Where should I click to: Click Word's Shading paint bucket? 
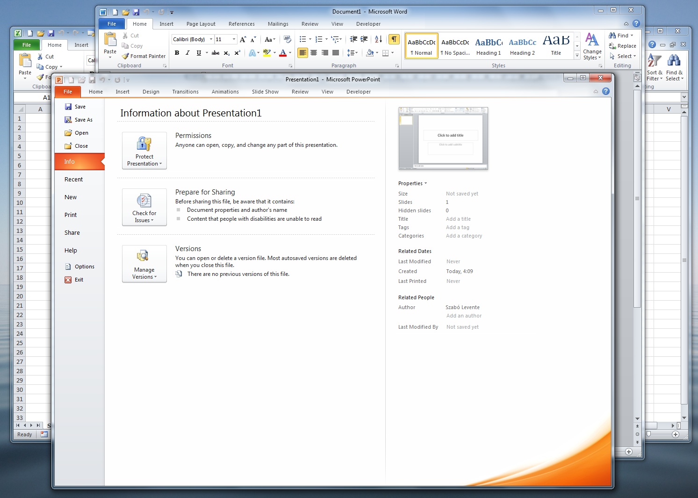click(x=370, y=53)
